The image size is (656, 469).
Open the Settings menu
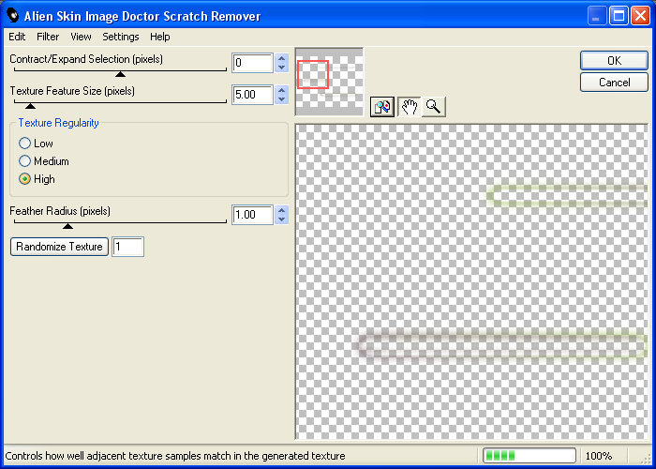[121, 37]
